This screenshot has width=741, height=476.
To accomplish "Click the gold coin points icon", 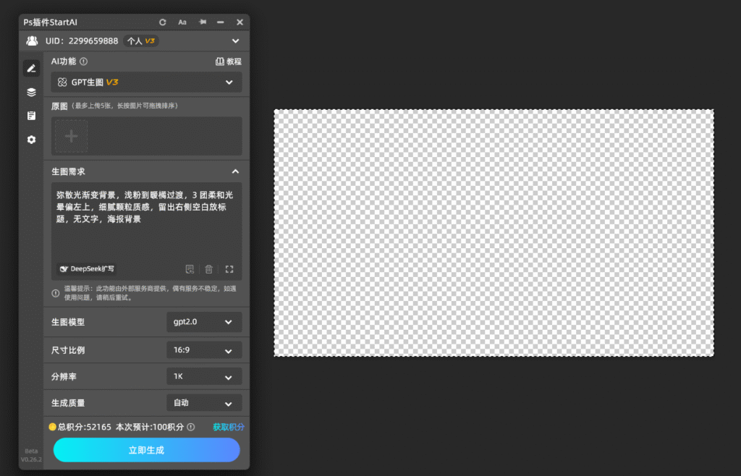I will (52, 427).
